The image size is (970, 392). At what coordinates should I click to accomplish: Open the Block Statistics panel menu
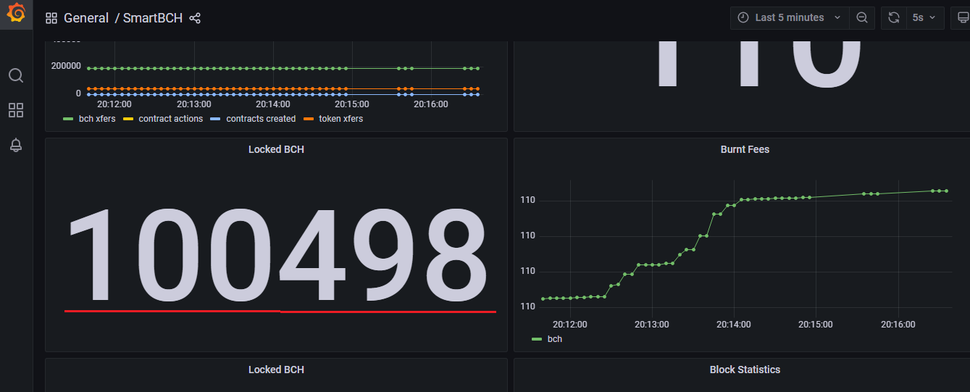coord(745,370)
